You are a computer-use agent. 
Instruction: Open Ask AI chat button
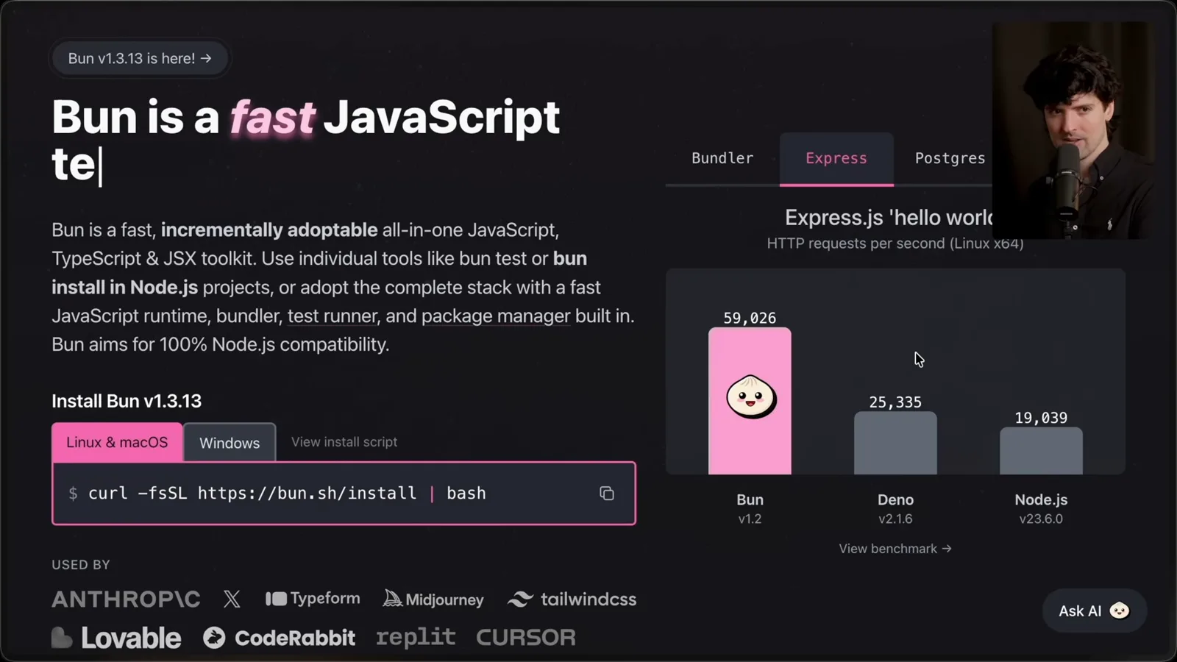(1094, 611)
